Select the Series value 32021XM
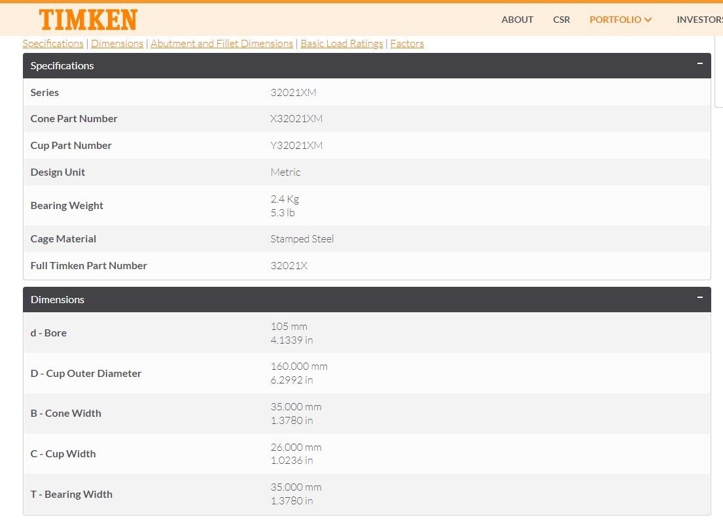 click(x=293, y=93)
